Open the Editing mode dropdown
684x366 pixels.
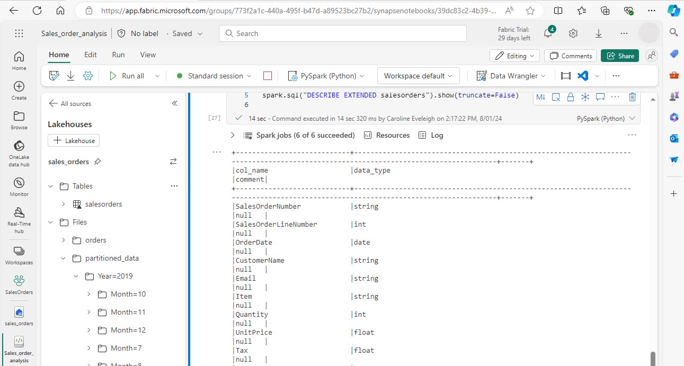coord(515,56)
